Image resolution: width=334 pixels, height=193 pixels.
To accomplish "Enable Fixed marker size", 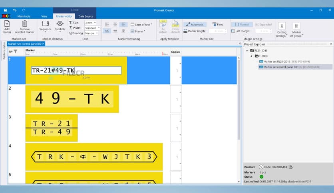I will pyautogui.click(x=218, y=24).
